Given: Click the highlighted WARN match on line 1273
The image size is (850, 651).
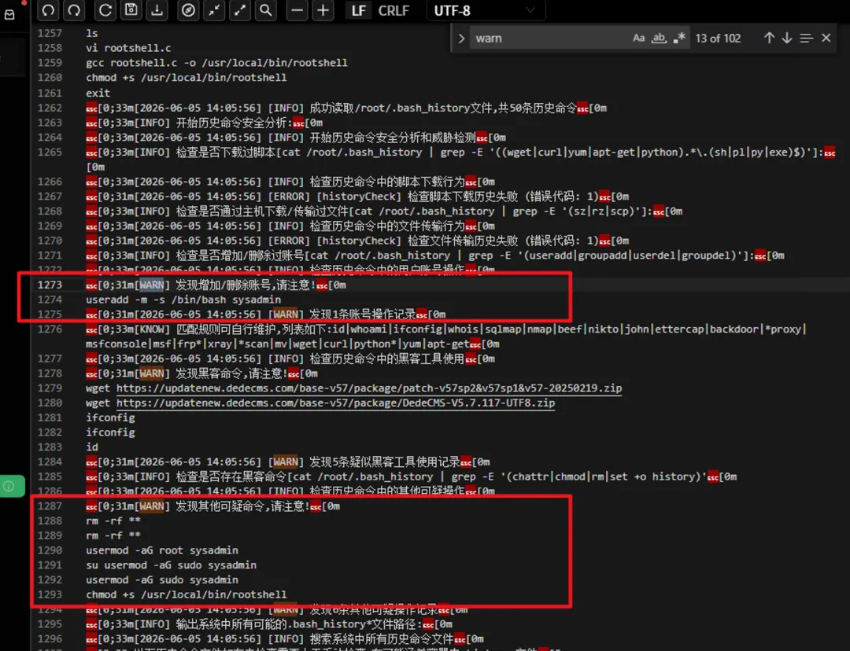Looking at the screenshot, I should click(151, 285).
